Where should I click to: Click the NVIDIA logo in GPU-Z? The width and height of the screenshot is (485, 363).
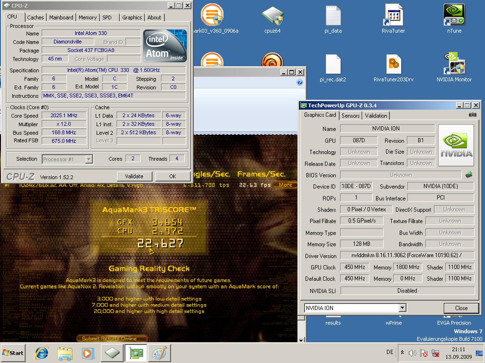(456, 146)
